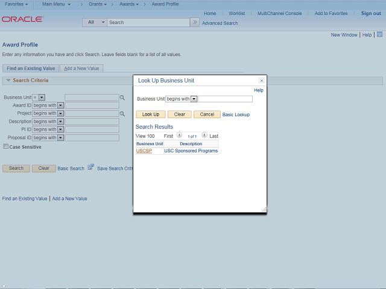This screenshot has width=386, height=289.
Task: Click the Project lookup magnifier icon
Action: [122, 114]
